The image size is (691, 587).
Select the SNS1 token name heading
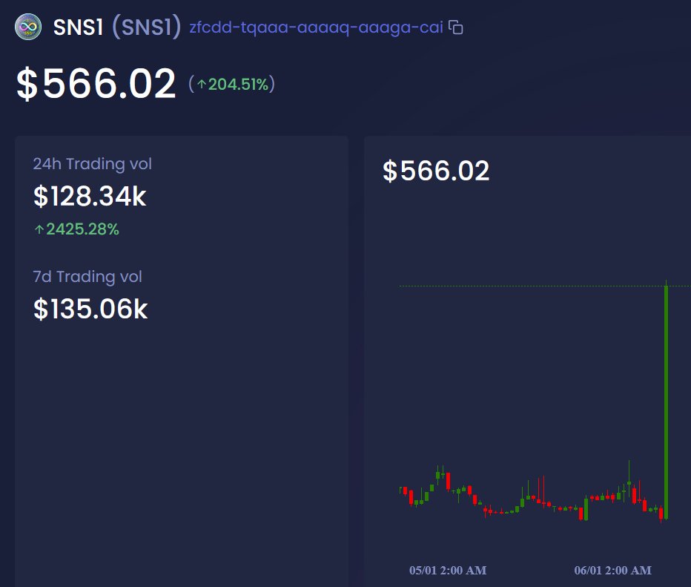pyautogui.click(x=78, y=27)
